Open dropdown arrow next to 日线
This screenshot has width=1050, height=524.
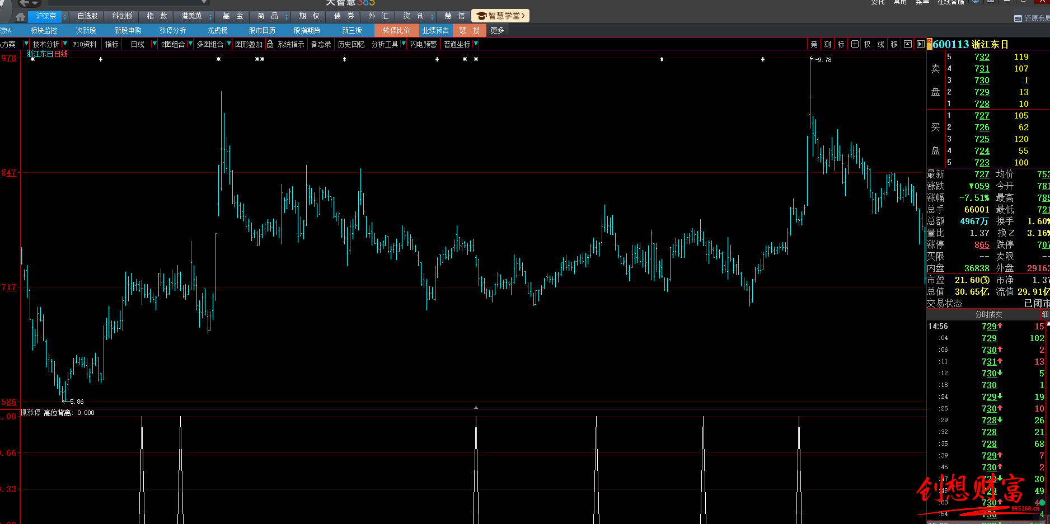(154, 44)
